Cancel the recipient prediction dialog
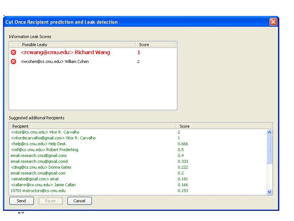Viewport: 294px width, 221px height. point(80,201)
